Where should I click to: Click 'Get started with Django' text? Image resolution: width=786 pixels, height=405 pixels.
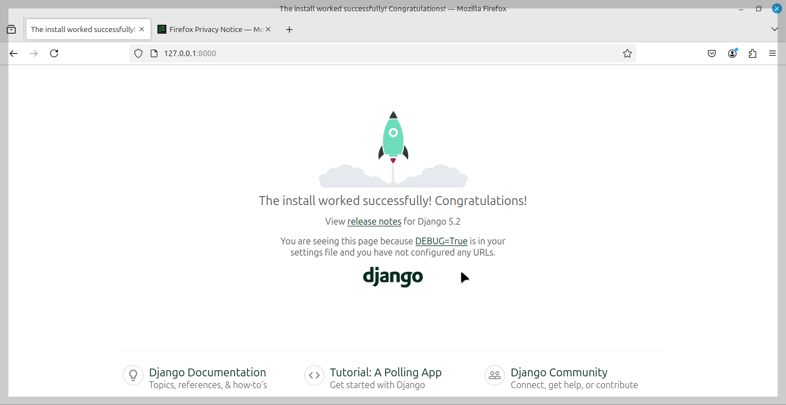(377, 385)
